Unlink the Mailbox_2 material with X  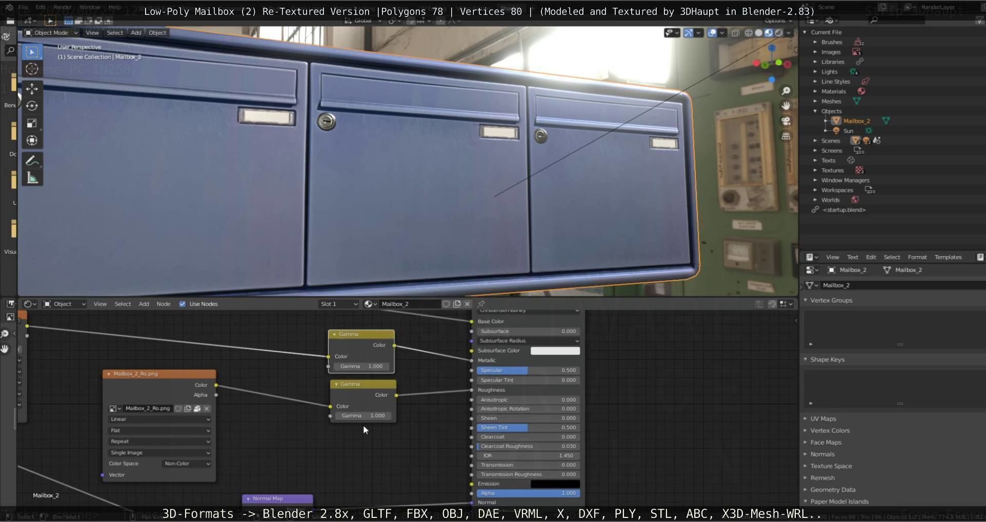(467, 304)
